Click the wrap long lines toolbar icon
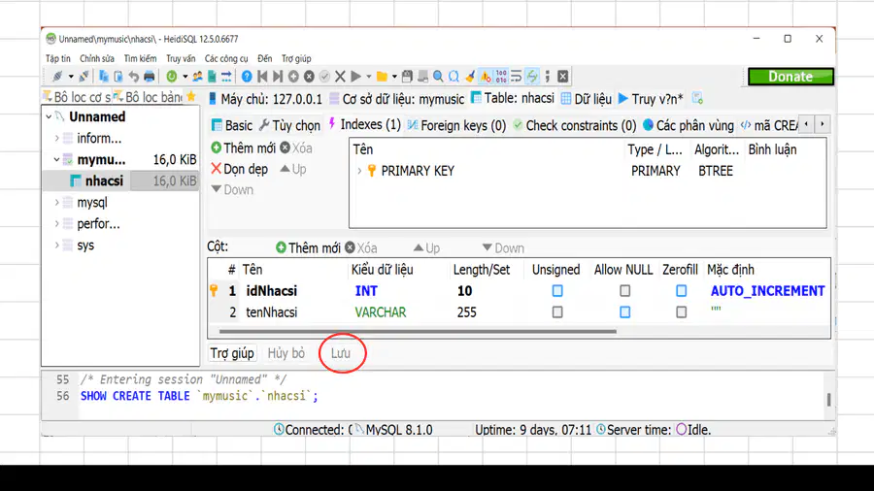 click(517, 77)
